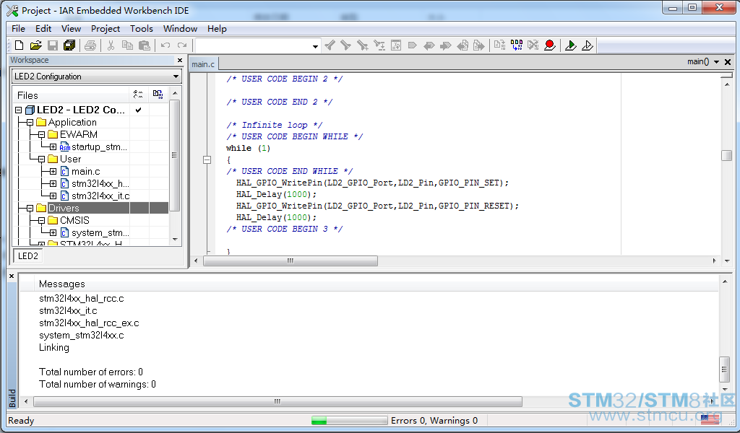740x433 pixels.
Task: Click the Cut scissors icon
Action: pos(111,45)
